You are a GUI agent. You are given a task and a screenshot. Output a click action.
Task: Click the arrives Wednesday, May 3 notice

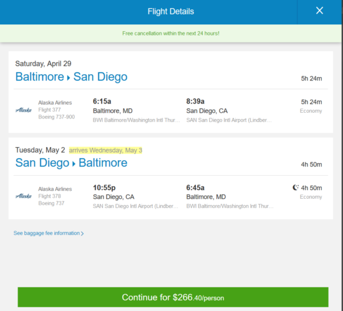coord(105,150)
